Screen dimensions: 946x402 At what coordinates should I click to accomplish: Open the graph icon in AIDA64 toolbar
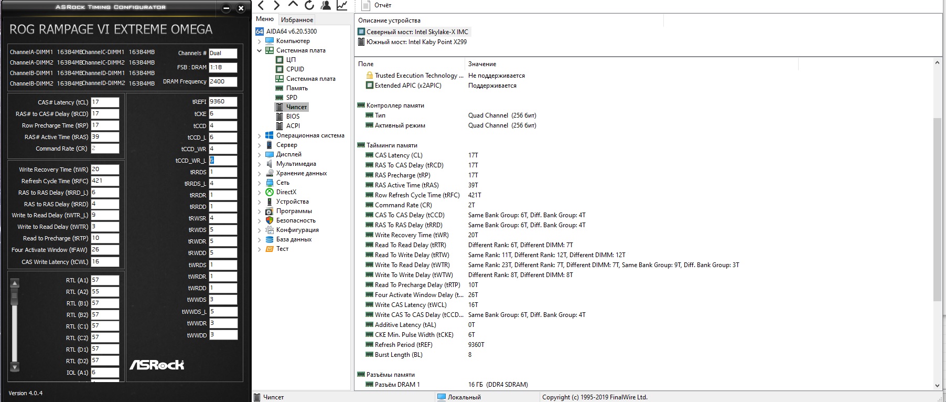coord(342,5)
